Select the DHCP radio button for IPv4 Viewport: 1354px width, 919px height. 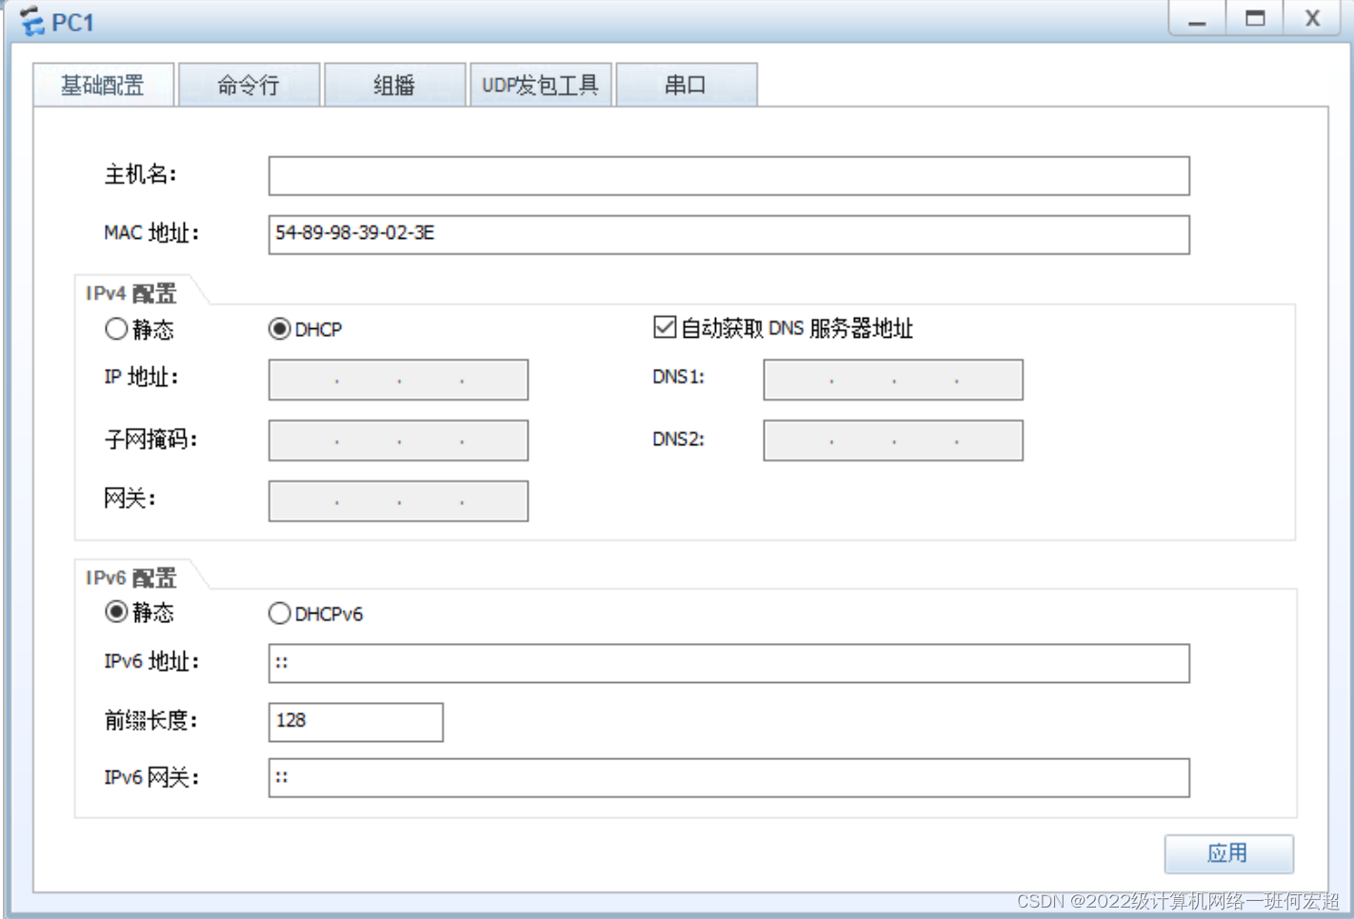(x=279, y=328)
